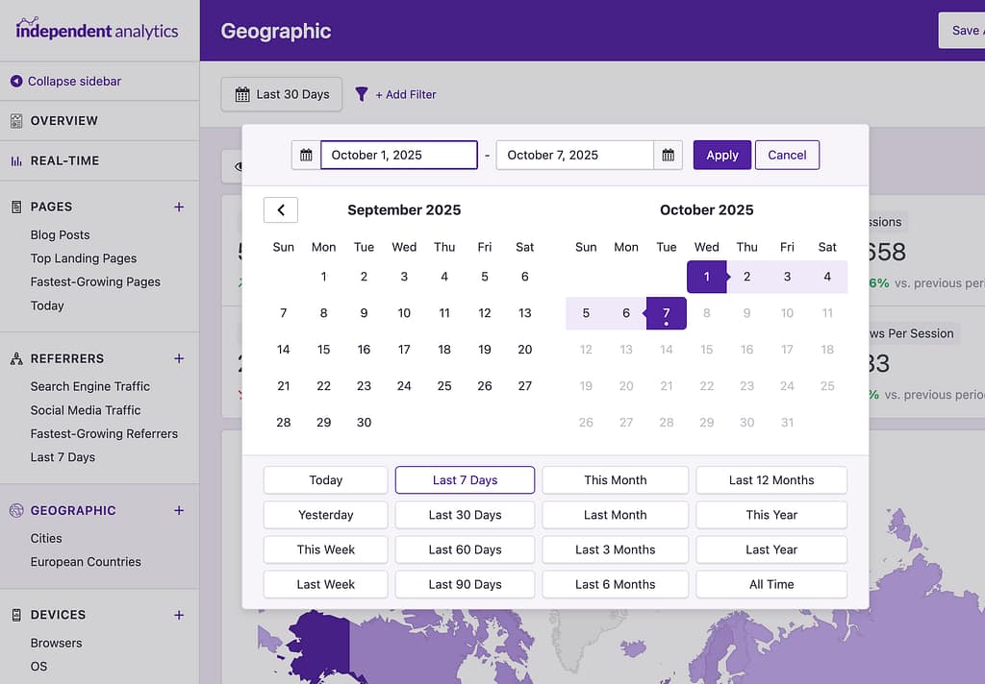The width and height of the screenshot is (985, 684).
Task: Click the calendar icon next to end date field
Action: point(668,155)
